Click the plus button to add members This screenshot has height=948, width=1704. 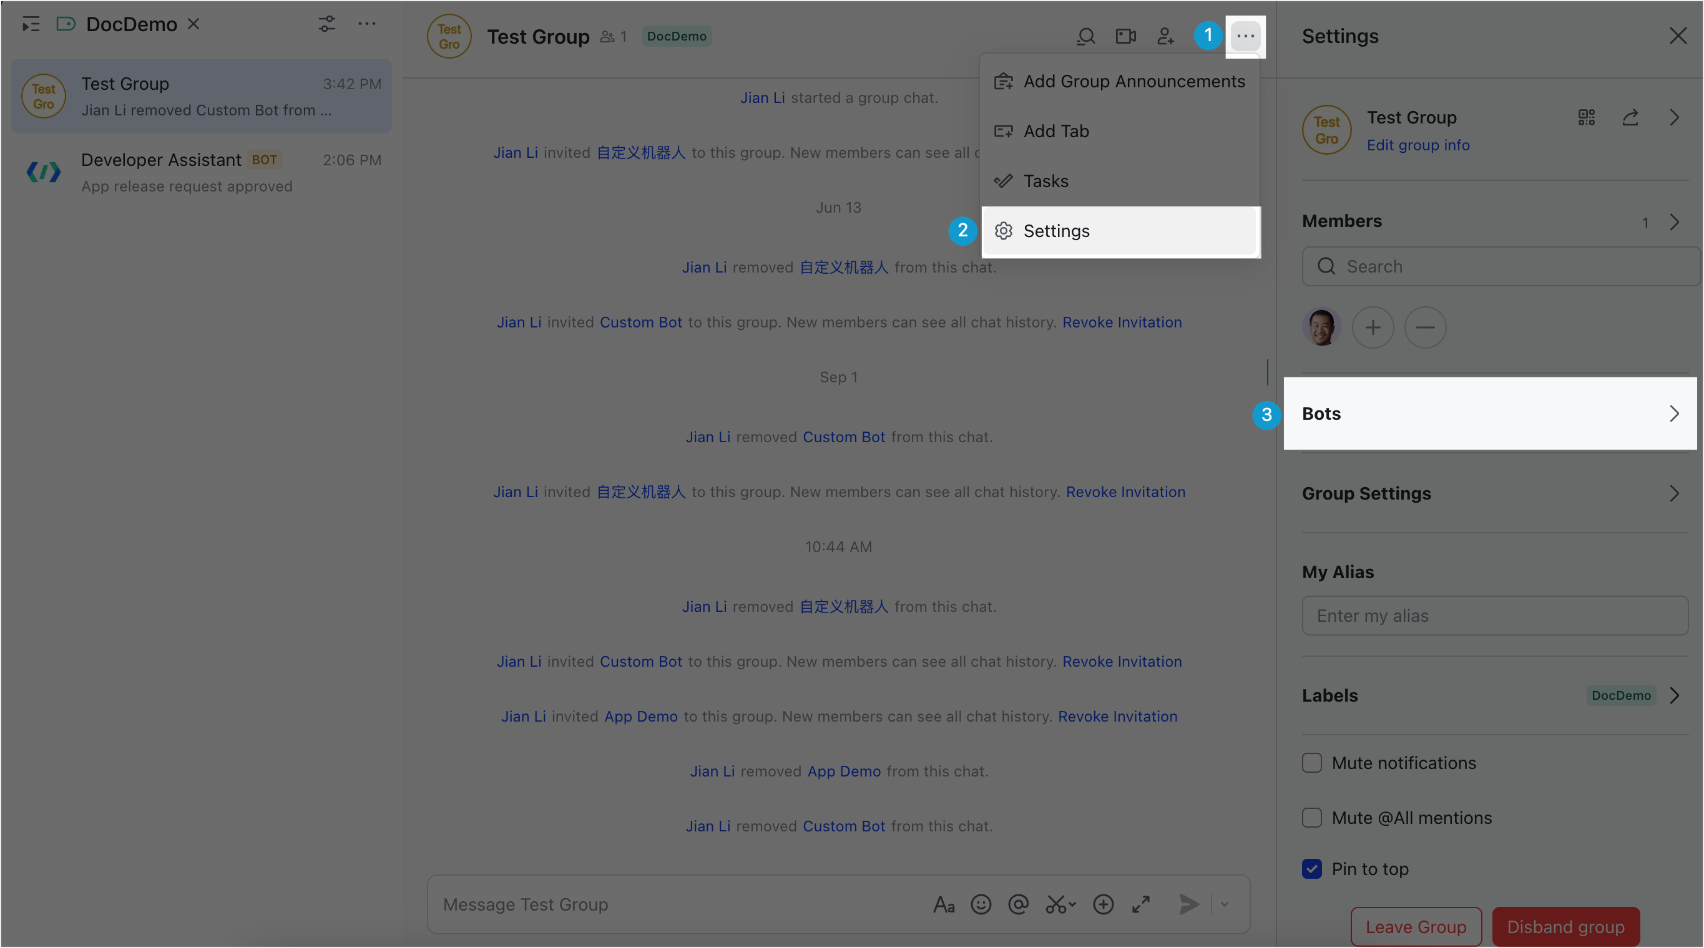pos(1373,327)
